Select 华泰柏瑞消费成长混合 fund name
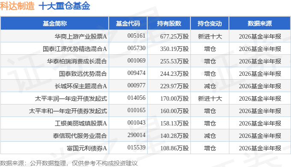291x167 pixels. click(77, 61)
